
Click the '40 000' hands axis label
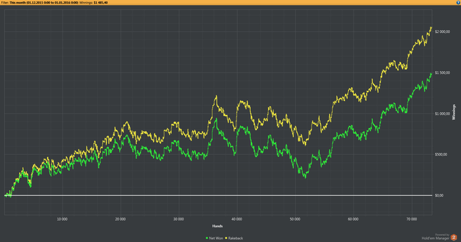pos(236,219)
